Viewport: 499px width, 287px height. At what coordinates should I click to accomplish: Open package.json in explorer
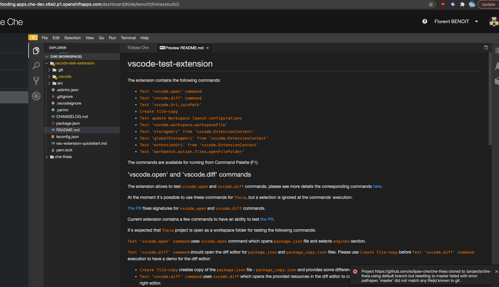tap(68, 123)
